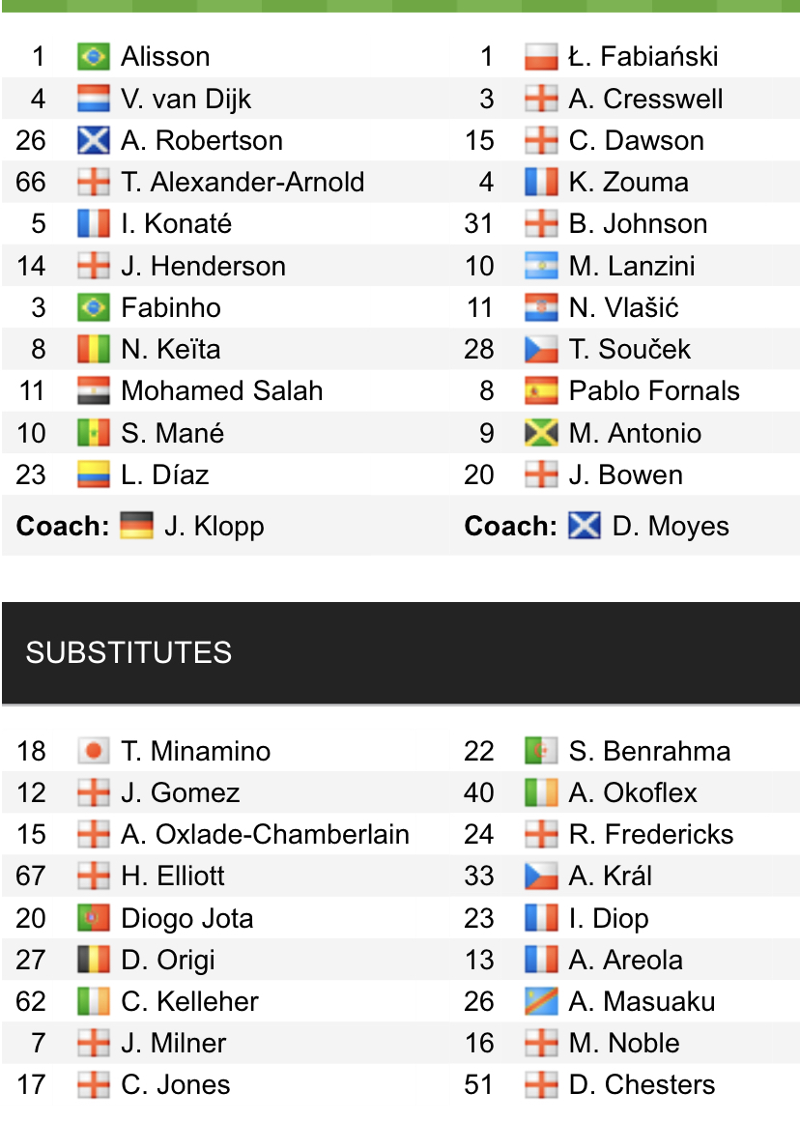
Task: Click shirt number 66 in the lineup
Action: (31, 182)
